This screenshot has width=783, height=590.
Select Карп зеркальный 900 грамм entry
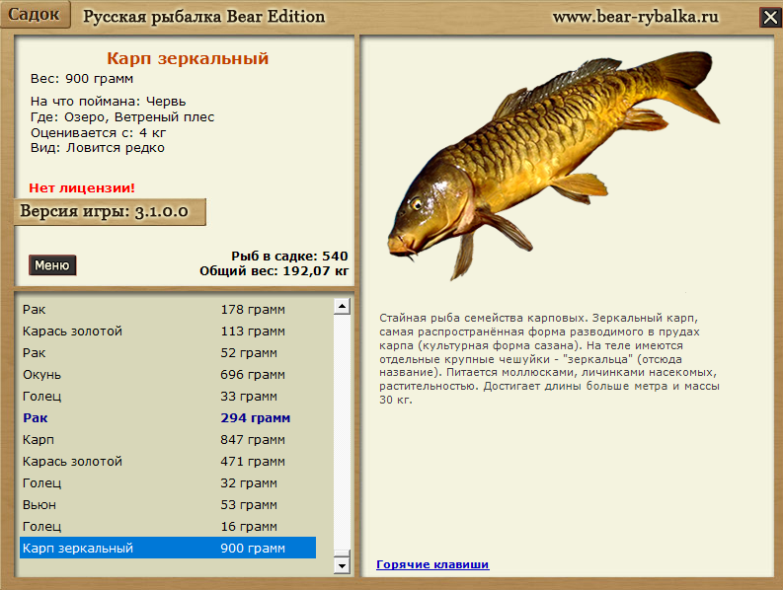(168, 548)
